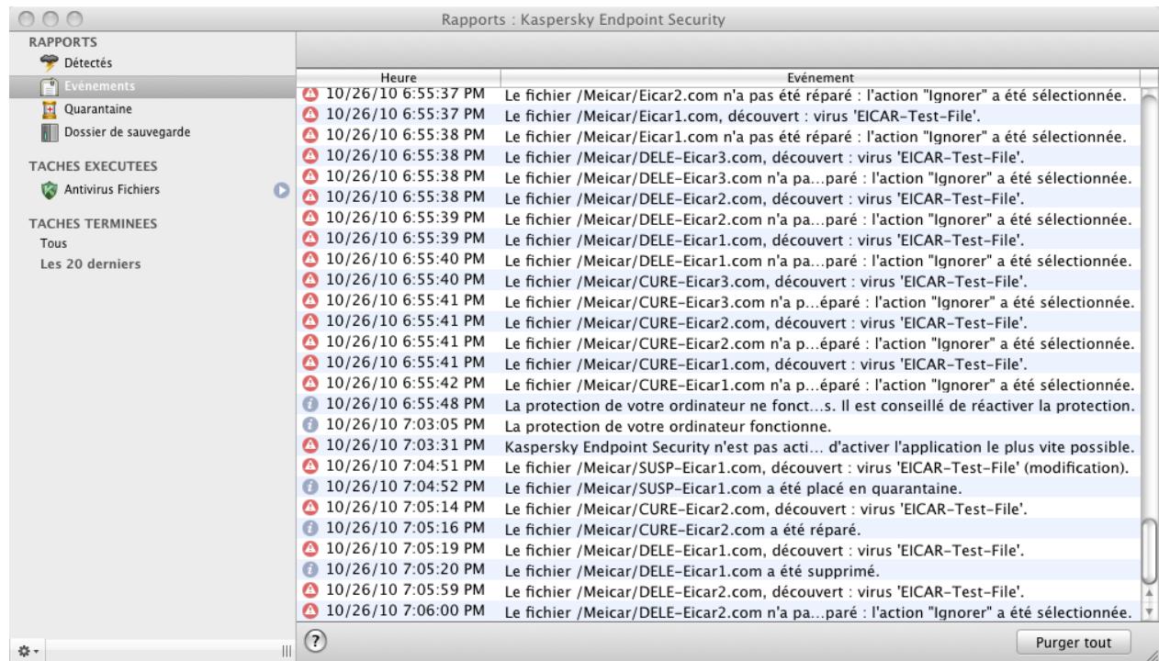Screen dimensions: 1159x661
Task: Click alert icon of 7:03:31 Kaspersky activation row
Action: point(309,445)
